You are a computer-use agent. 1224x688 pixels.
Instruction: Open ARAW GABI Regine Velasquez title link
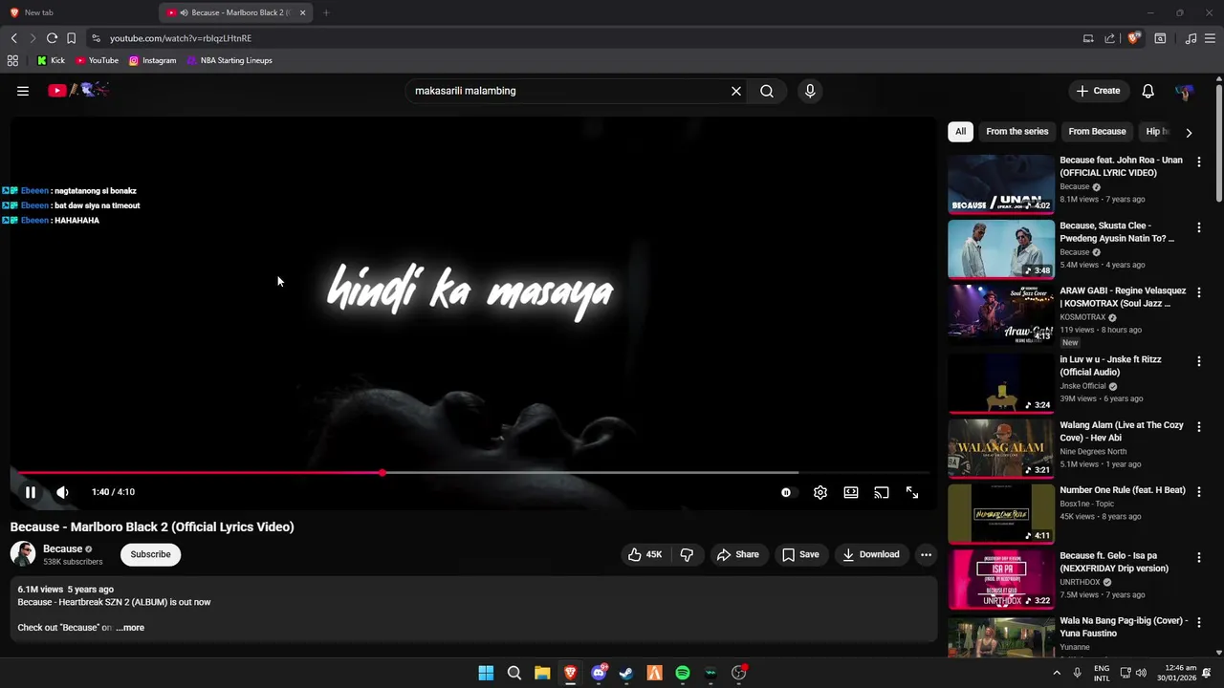point(1123,297)
